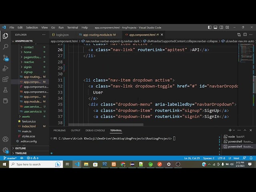Click the master branch status item
Viewport: 256px width, 192px height.
[10, 158]
